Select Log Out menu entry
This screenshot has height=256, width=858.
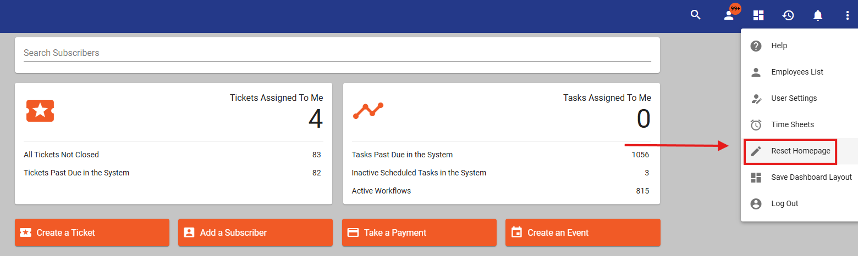click(799, 203)
